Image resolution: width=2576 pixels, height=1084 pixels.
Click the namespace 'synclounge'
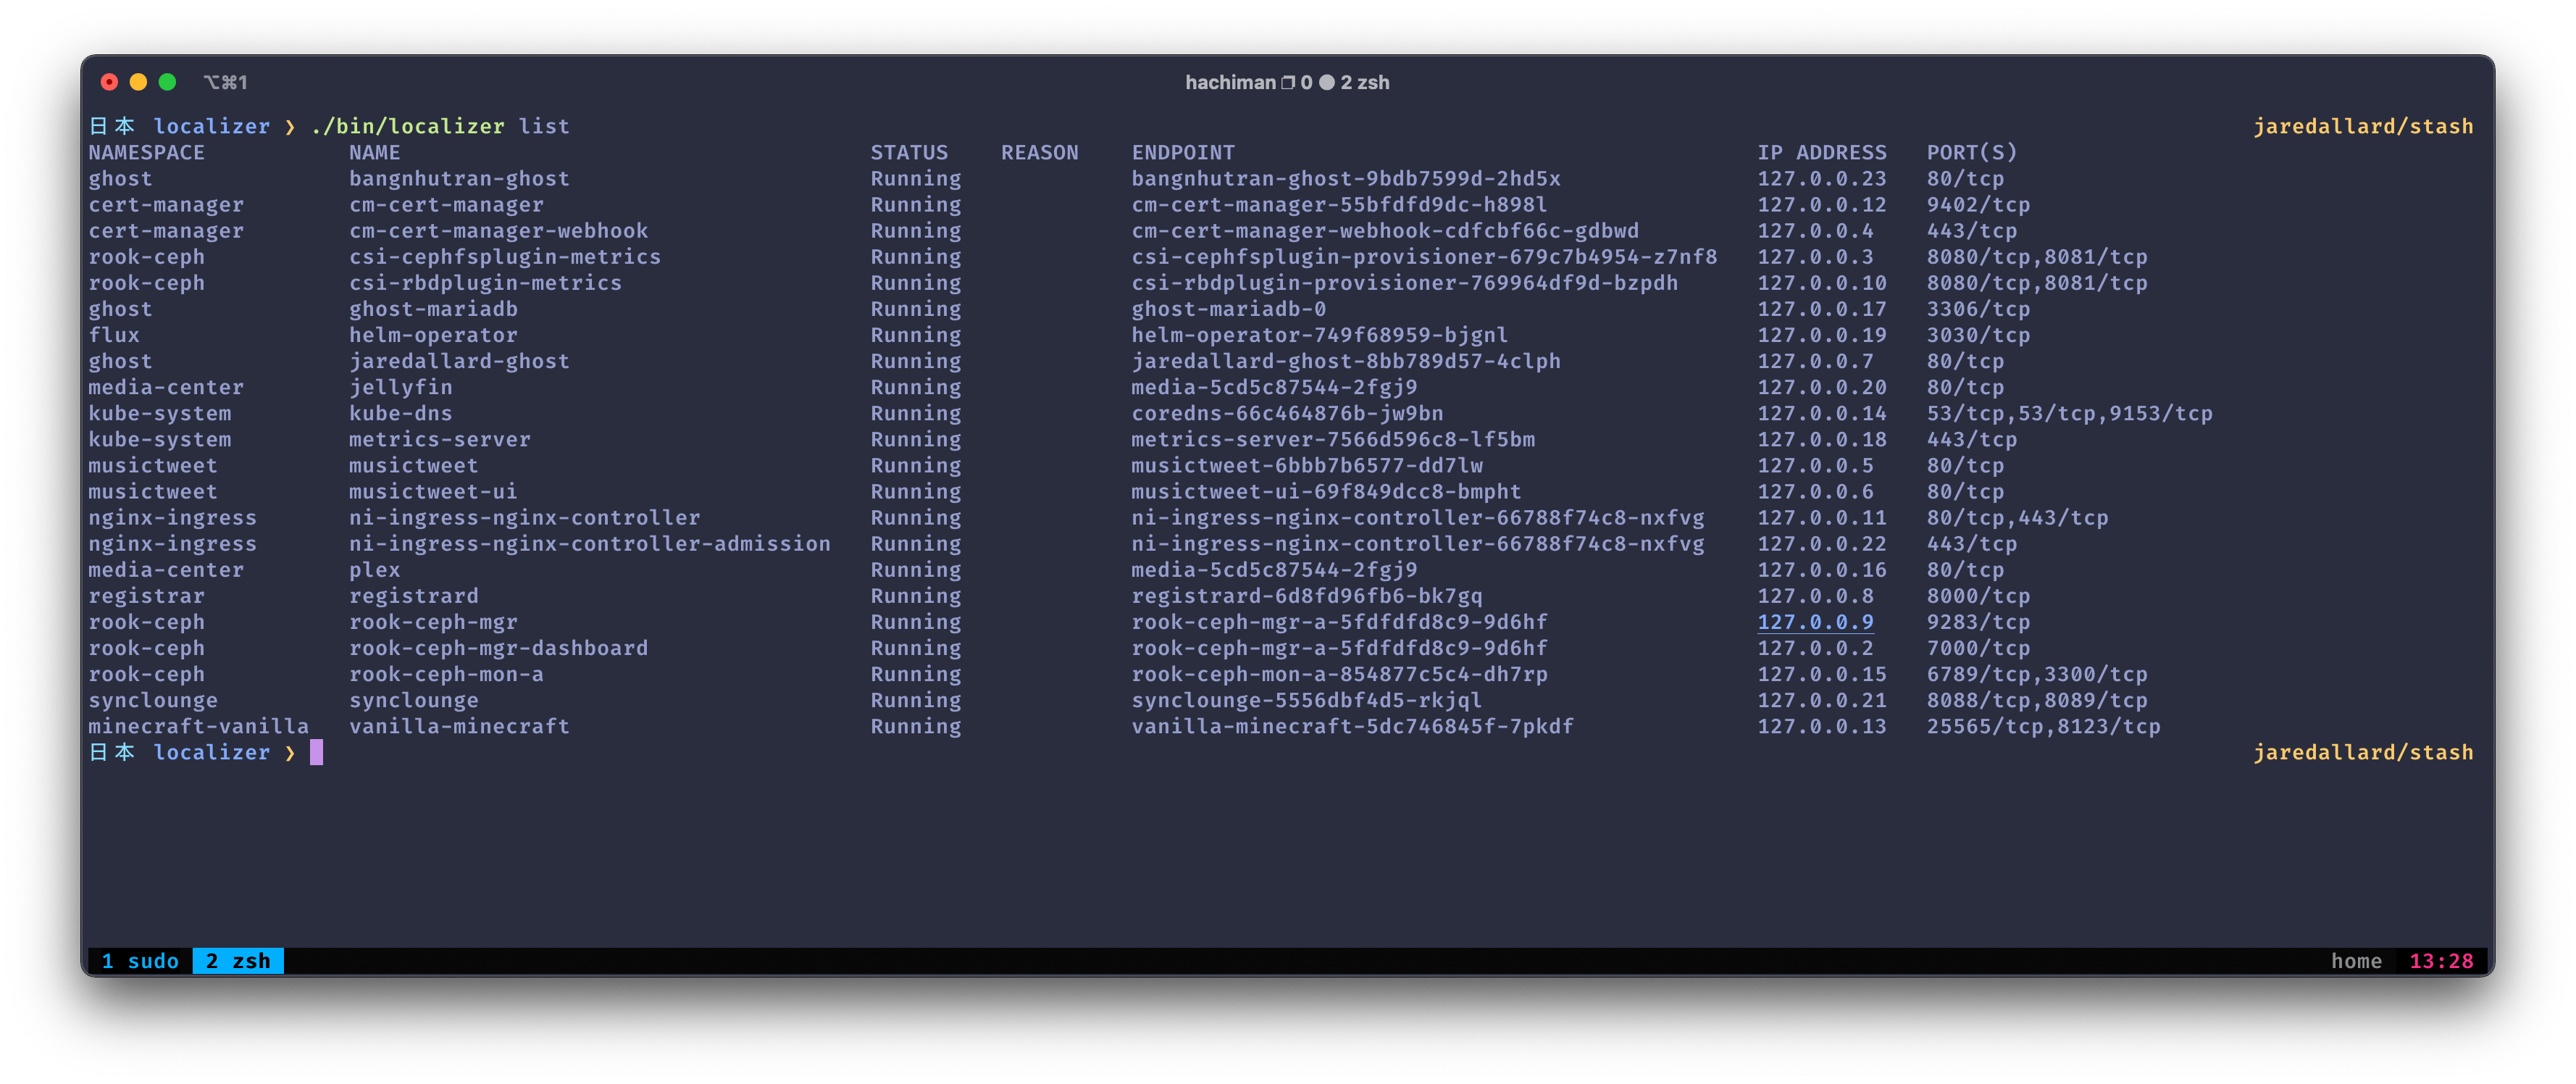153,700
